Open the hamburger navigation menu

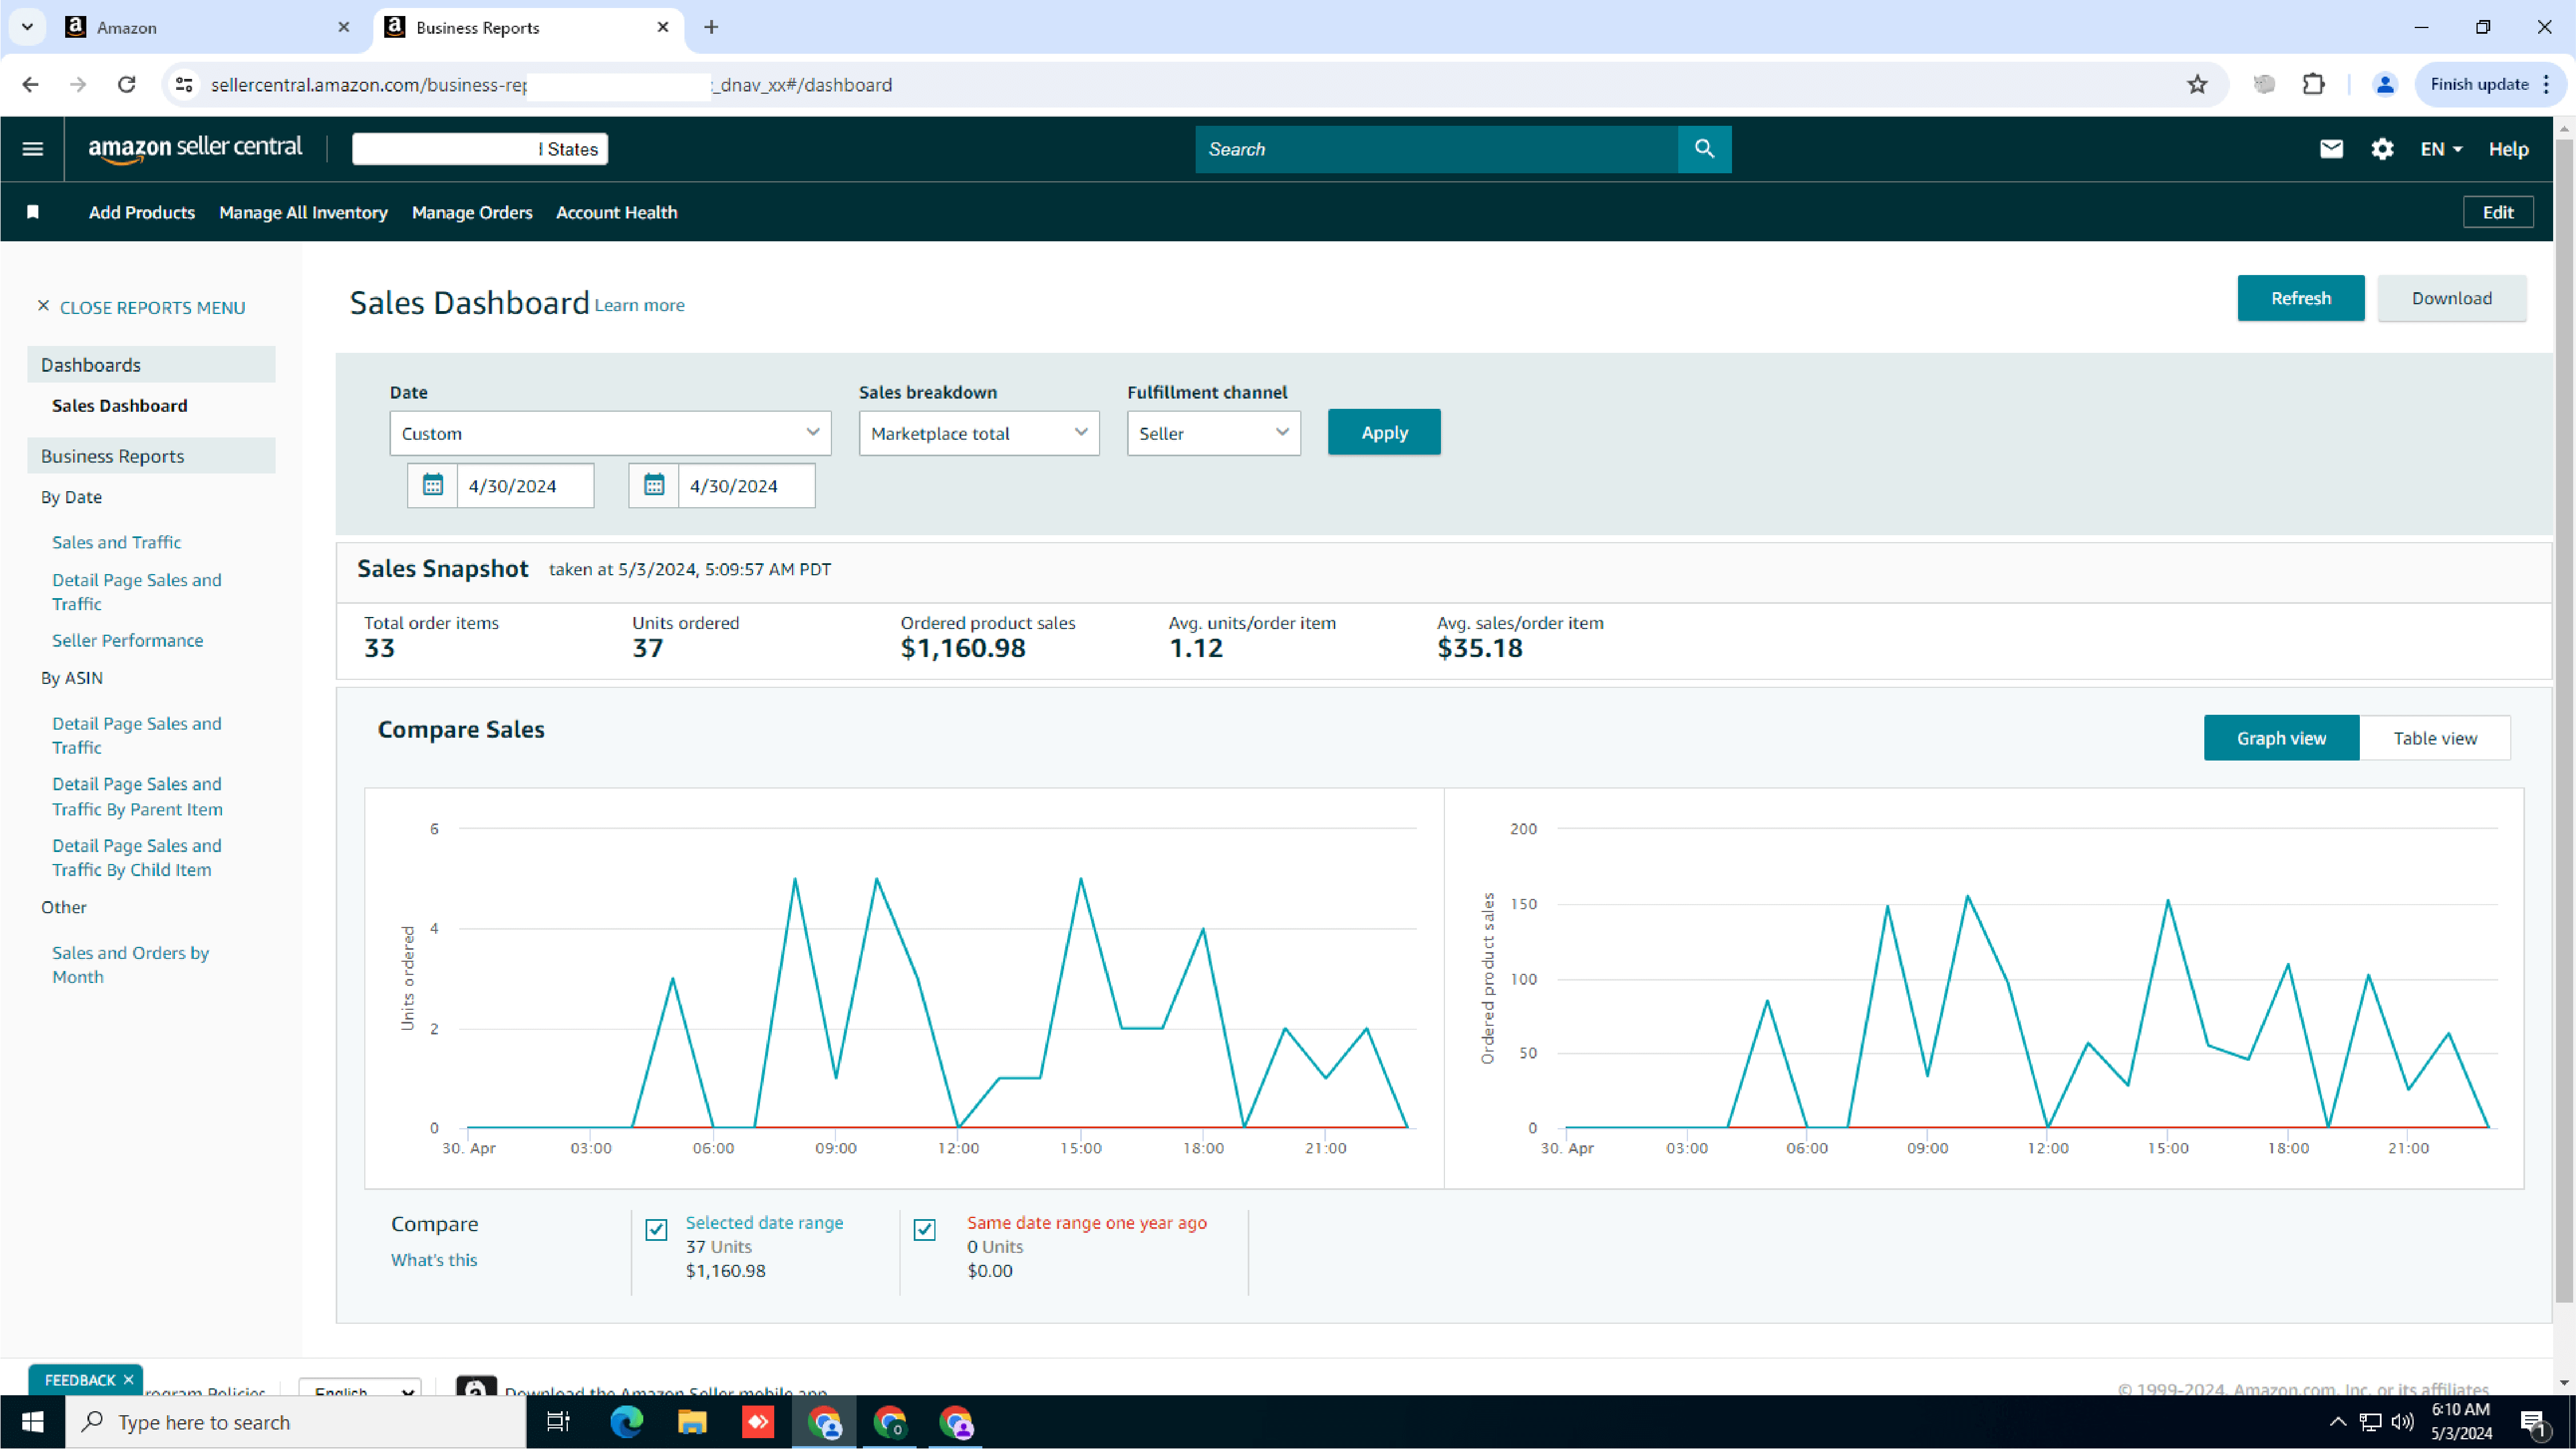[32, 149]
